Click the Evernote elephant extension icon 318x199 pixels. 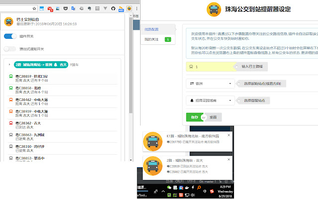[x=89, y=8]
